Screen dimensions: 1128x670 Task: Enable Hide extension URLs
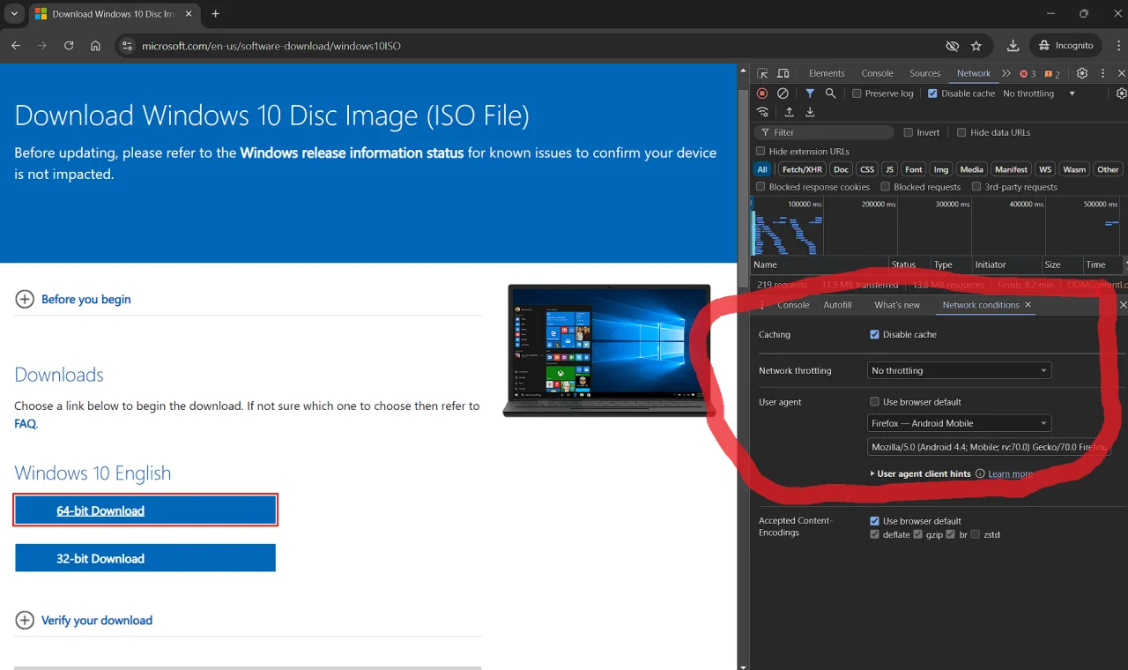761,152
